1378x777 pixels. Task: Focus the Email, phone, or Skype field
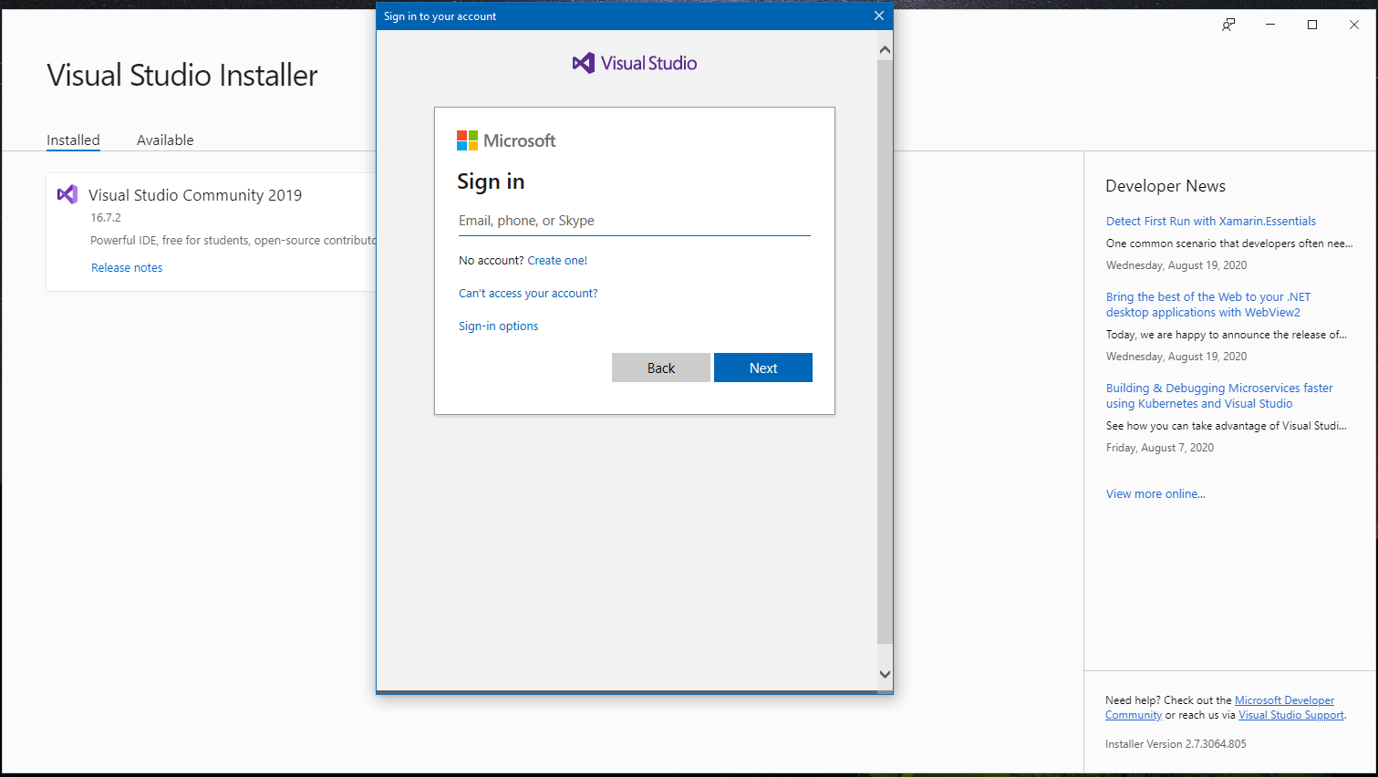coord(634,221)
